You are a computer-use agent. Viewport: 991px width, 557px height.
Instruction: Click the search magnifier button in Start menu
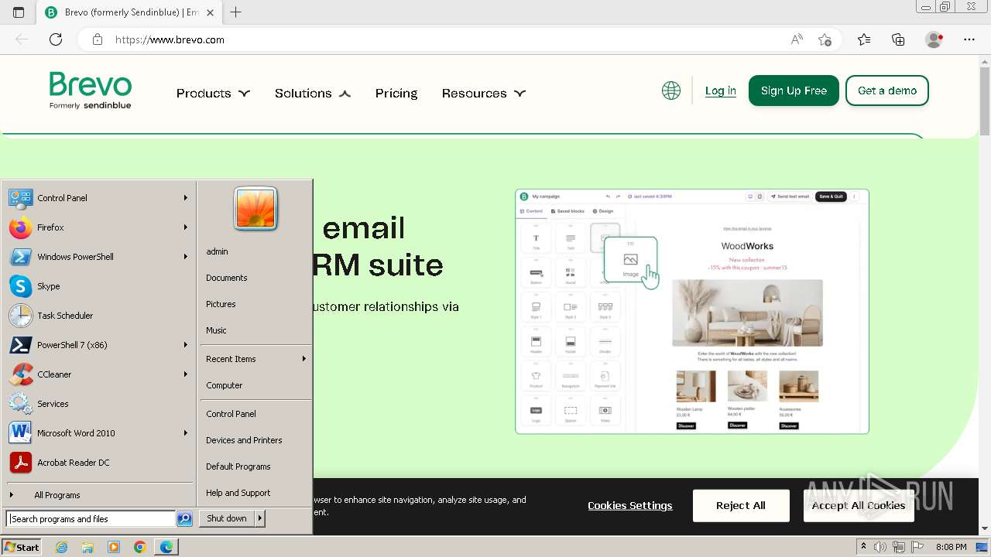(x=184, y=519)
